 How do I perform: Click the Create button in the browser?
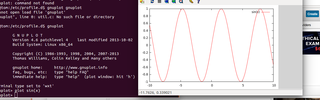[312, 14]
